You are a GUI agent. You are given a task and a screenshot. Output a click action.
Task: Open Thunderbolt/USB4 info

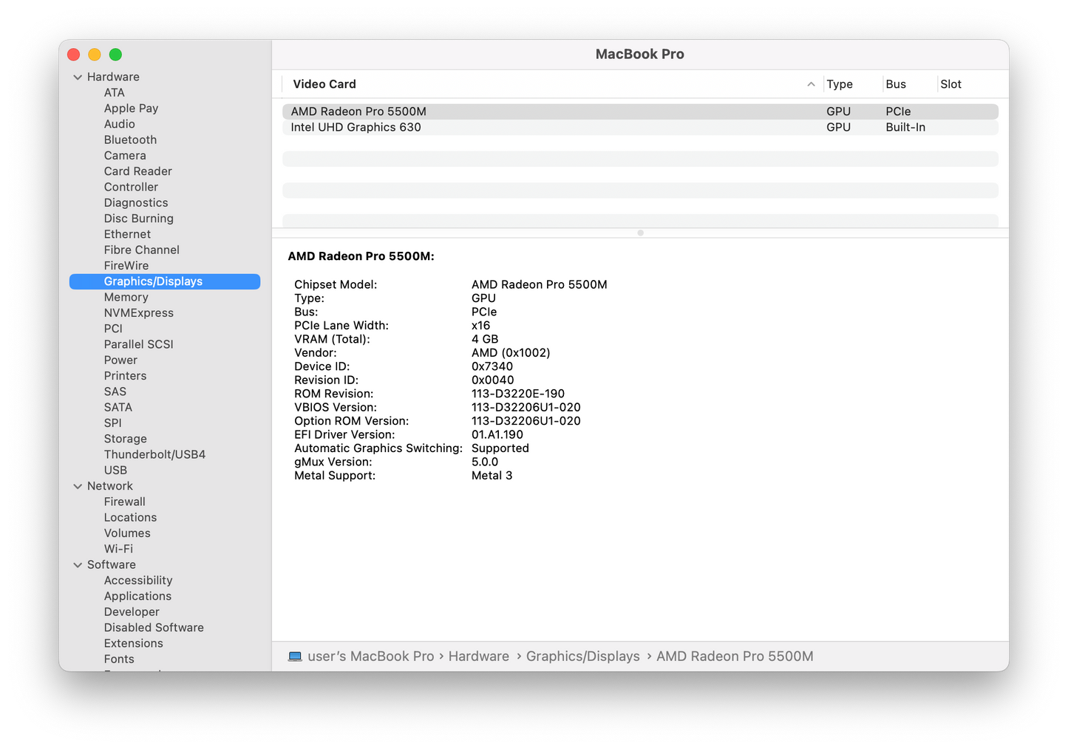click(155, 455)
